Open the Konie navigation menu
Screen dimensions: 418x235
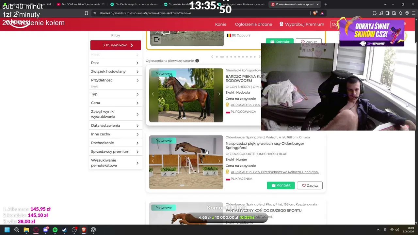point(221,24)
